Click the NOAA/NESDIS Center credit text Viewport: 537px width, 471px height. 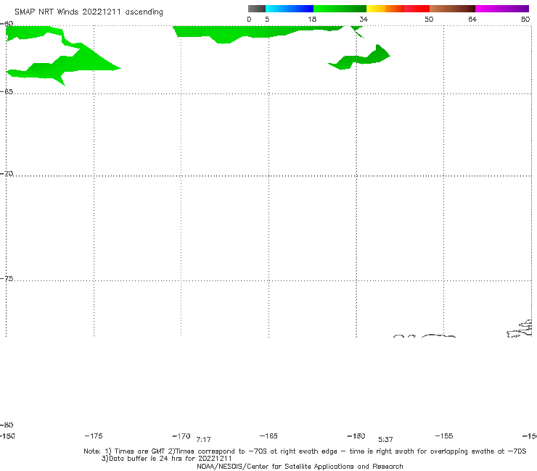(x=300, y=467)
